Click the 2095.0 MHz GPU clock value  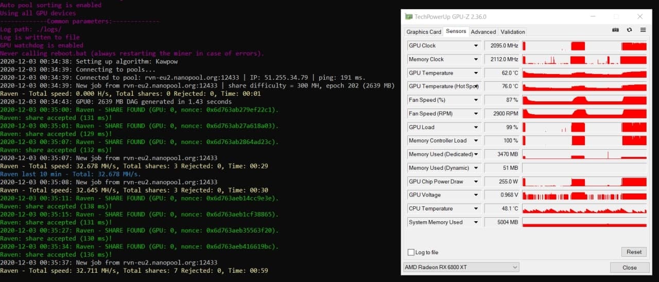point(502,46)
